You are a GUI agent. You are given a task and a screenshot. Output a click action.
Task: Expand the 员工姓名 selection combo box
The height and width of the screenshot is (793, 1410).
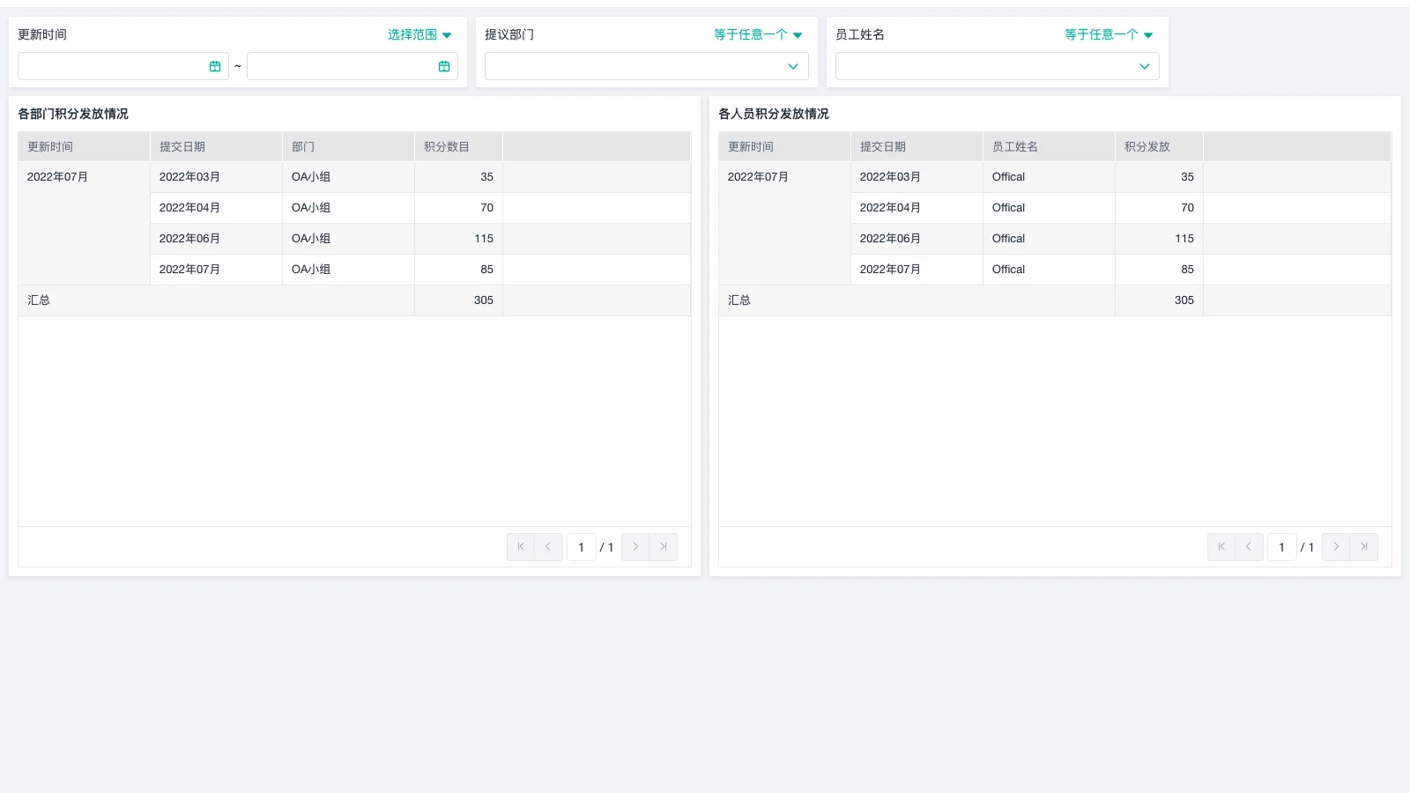[x=997, y=66]
